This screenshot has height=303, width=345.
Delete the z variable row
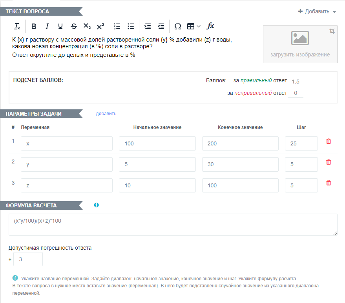coord(329,183)
